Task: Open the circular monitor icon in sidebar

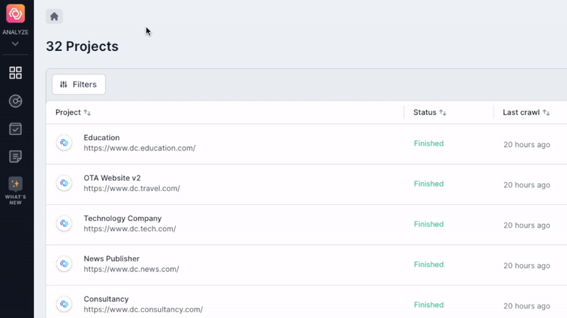Action: click(x=16, y=101)
